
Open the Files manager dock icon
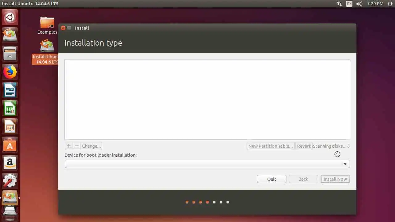coord(10,54)
